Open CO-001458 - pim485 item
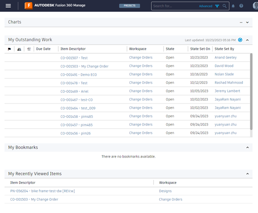258x213 pixels. point(77,117)
